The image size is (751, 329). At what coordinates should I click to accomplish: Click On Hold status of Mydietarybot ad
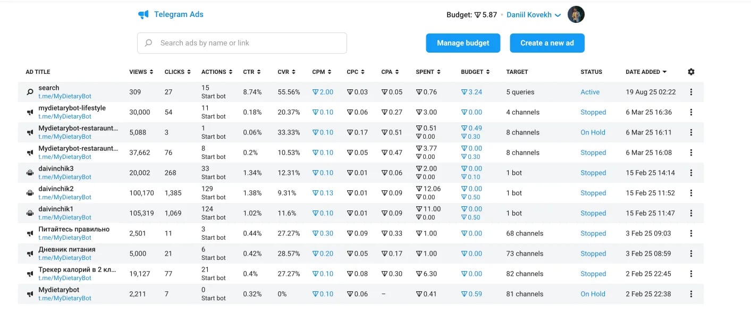pyautogui.click(x=593, y=294)
